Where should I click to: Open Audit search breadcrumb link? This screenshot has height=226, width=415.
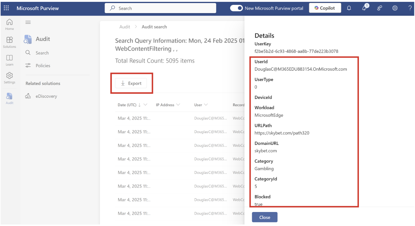click(154, 26)
